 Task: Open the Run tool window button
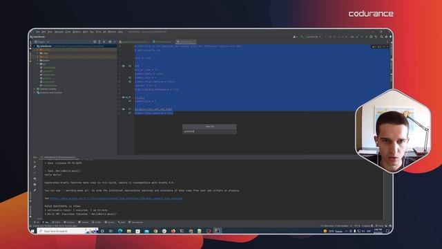[x=45, y=223]
